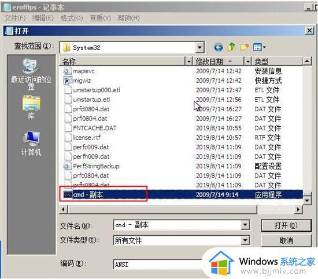Expand the 文件类型 dropdown arrow

245,240
